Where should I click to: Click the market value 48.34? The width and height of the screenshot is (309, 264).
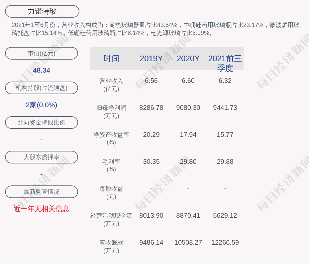(x=42, y=70)
